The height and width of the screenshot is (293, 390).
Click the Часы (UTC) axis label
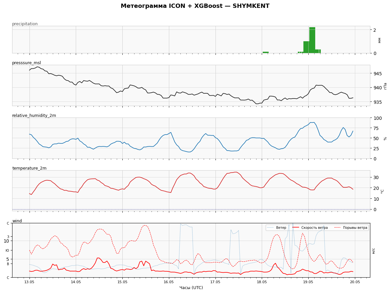pos(191,287)
